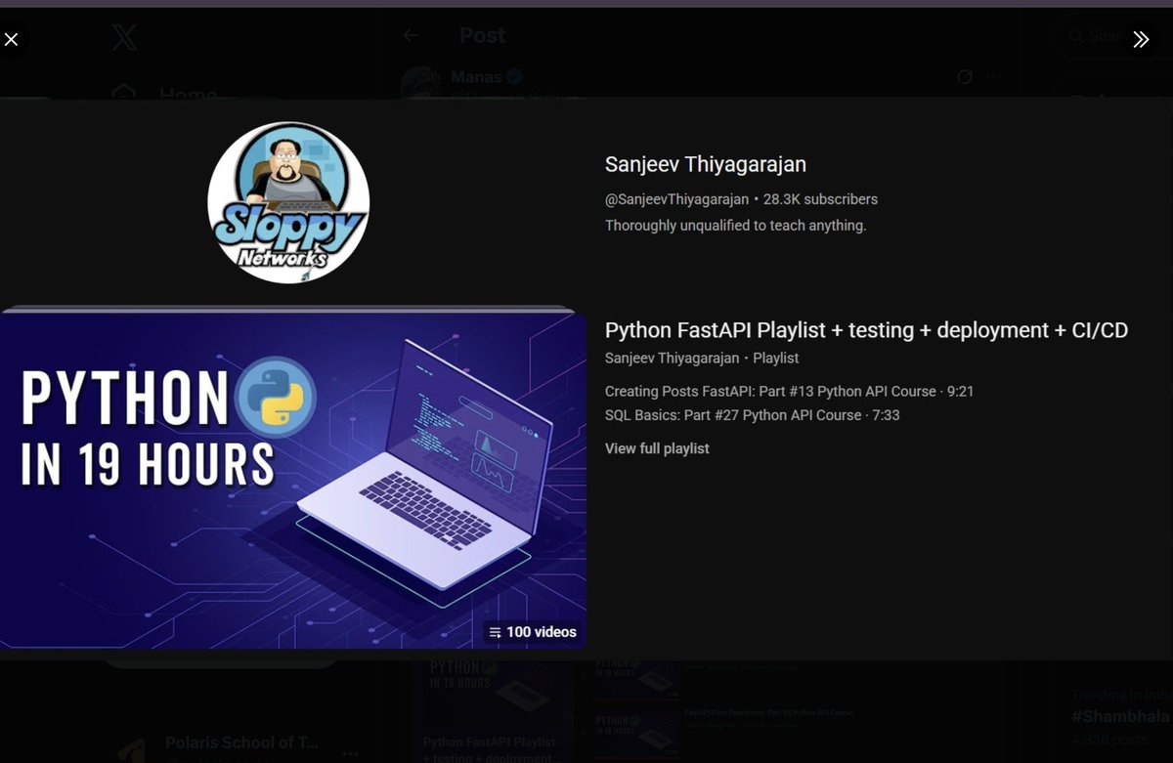The image size is (1173, 763).
Task: Click the channel name Sanjeev Thiyagarajan heading
Action: 706,164
